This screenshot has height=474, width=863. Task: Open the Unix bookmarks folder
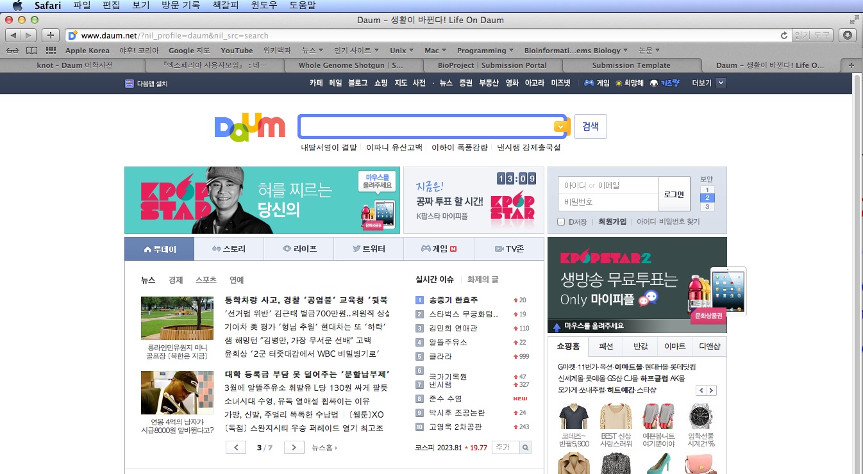click(401, 50)
